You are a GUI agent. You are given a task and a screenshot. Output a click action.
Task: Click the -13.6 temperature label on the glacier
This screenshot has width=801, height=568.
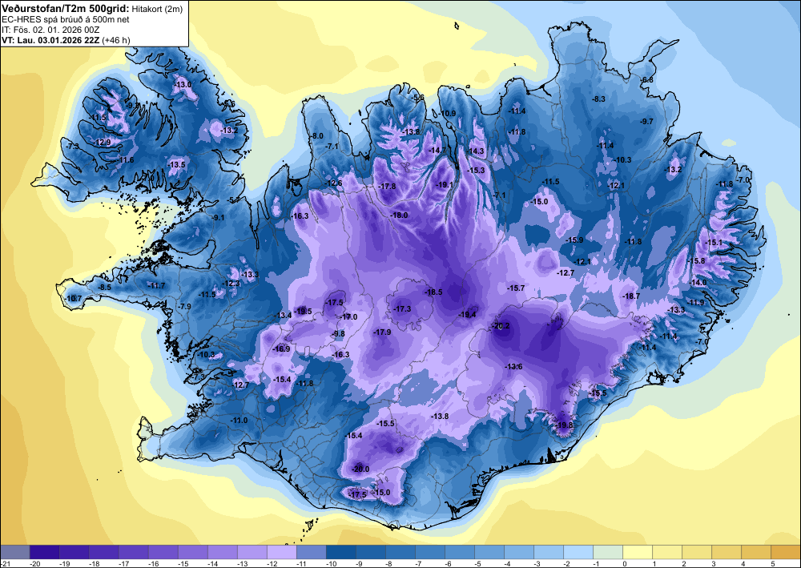click(513, 367)
